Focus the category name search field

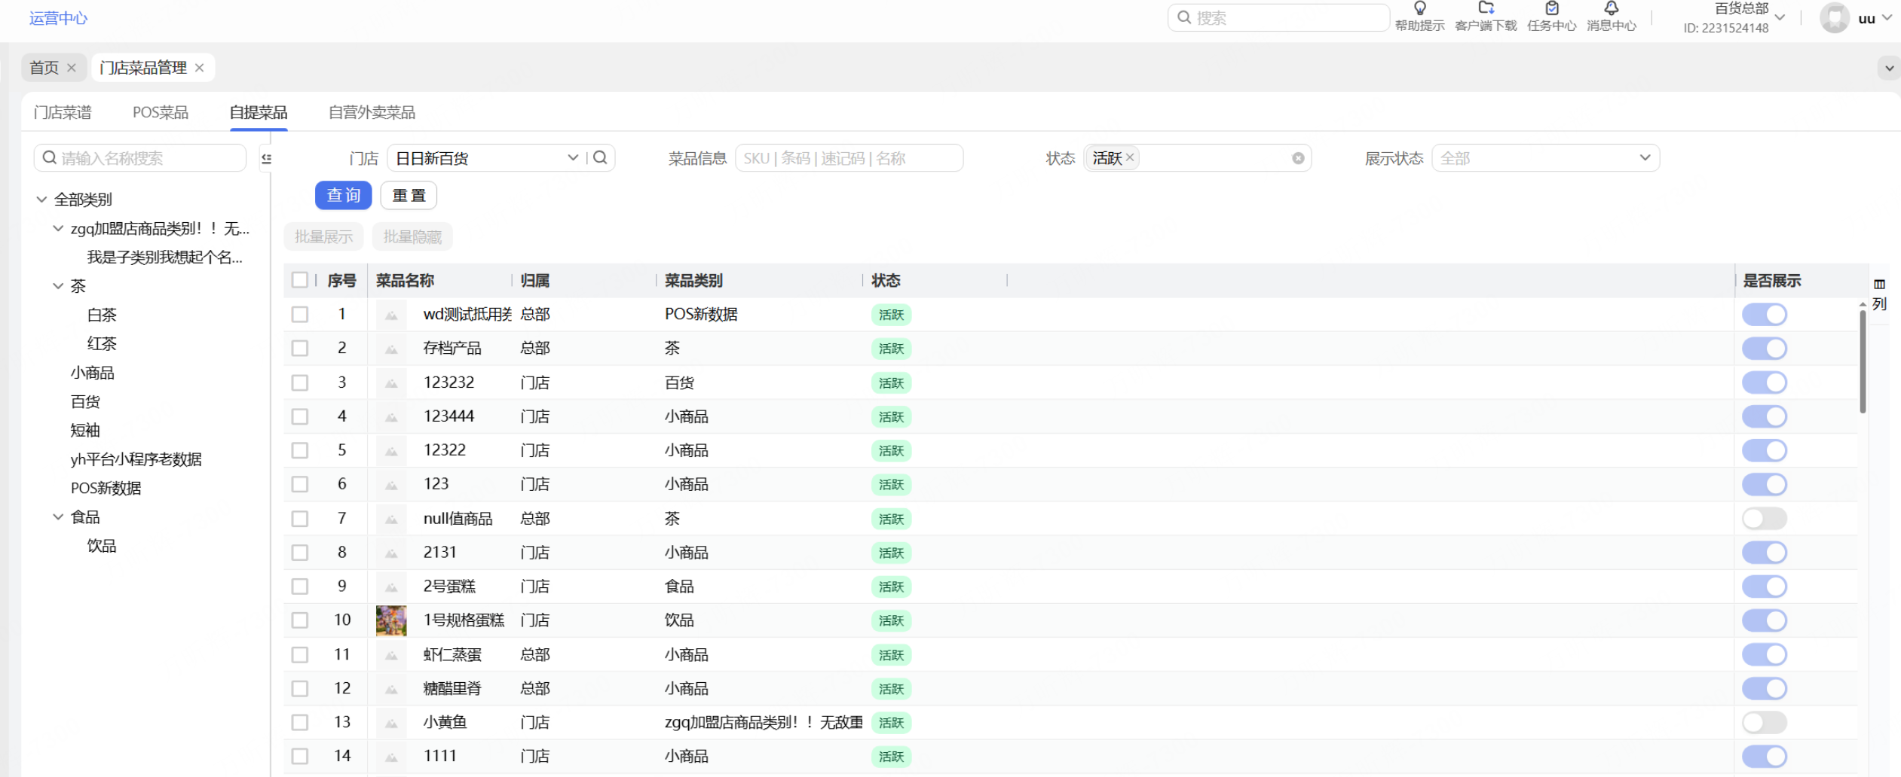[x=140, y=158]
